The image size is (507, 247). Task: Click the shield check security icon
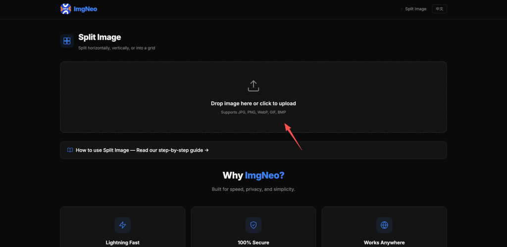tap(253, 225)
